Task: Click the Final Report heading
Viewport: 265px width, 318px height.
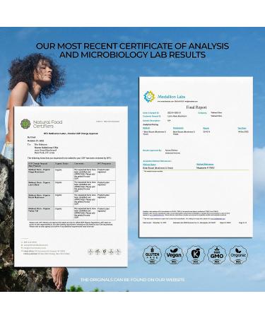Action: pyautogui.click(x=196, y=107)
